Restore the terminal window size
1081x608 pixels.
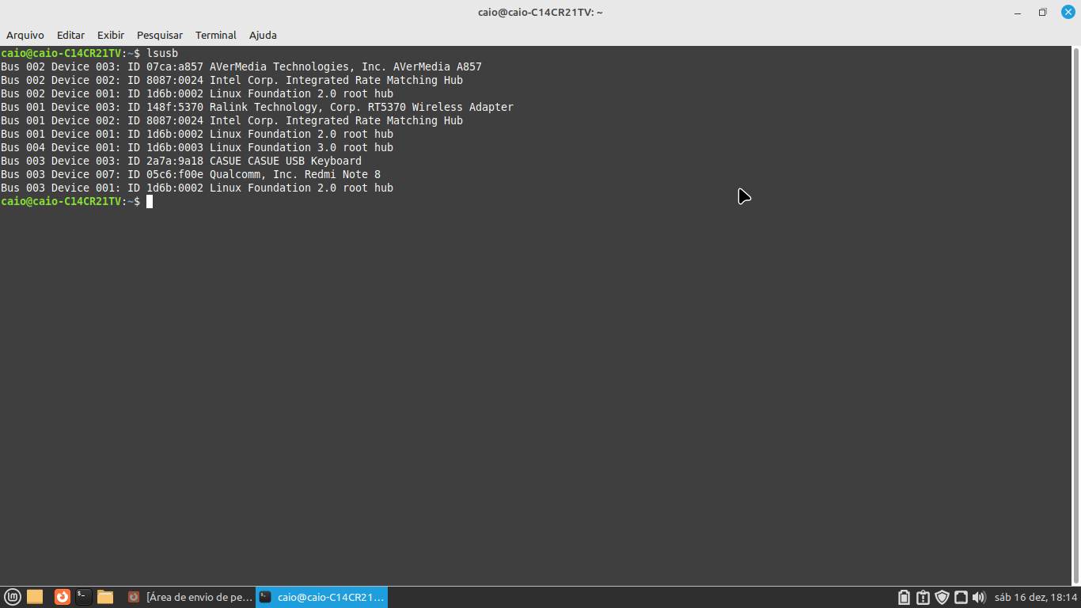(1043, 12)
